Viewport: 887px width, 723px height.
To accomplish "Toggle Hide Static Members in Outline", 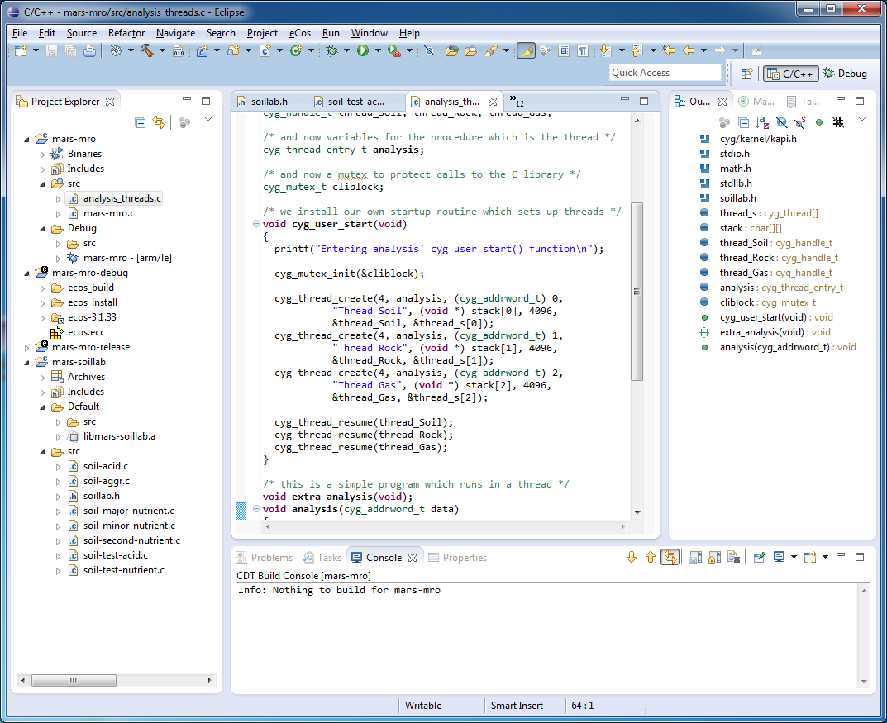I will coord(799,121).
